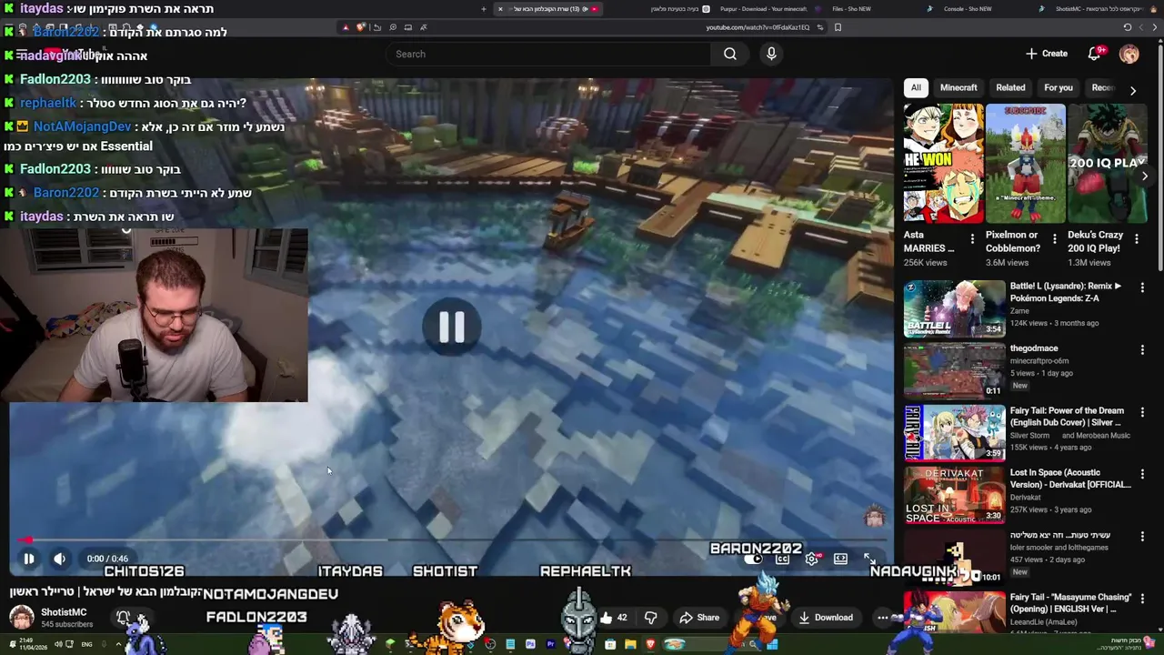Open the thegodmace video thumbnail
Image resolution: width=1164 pixels, height=655 pixels.
coord(954,371)
